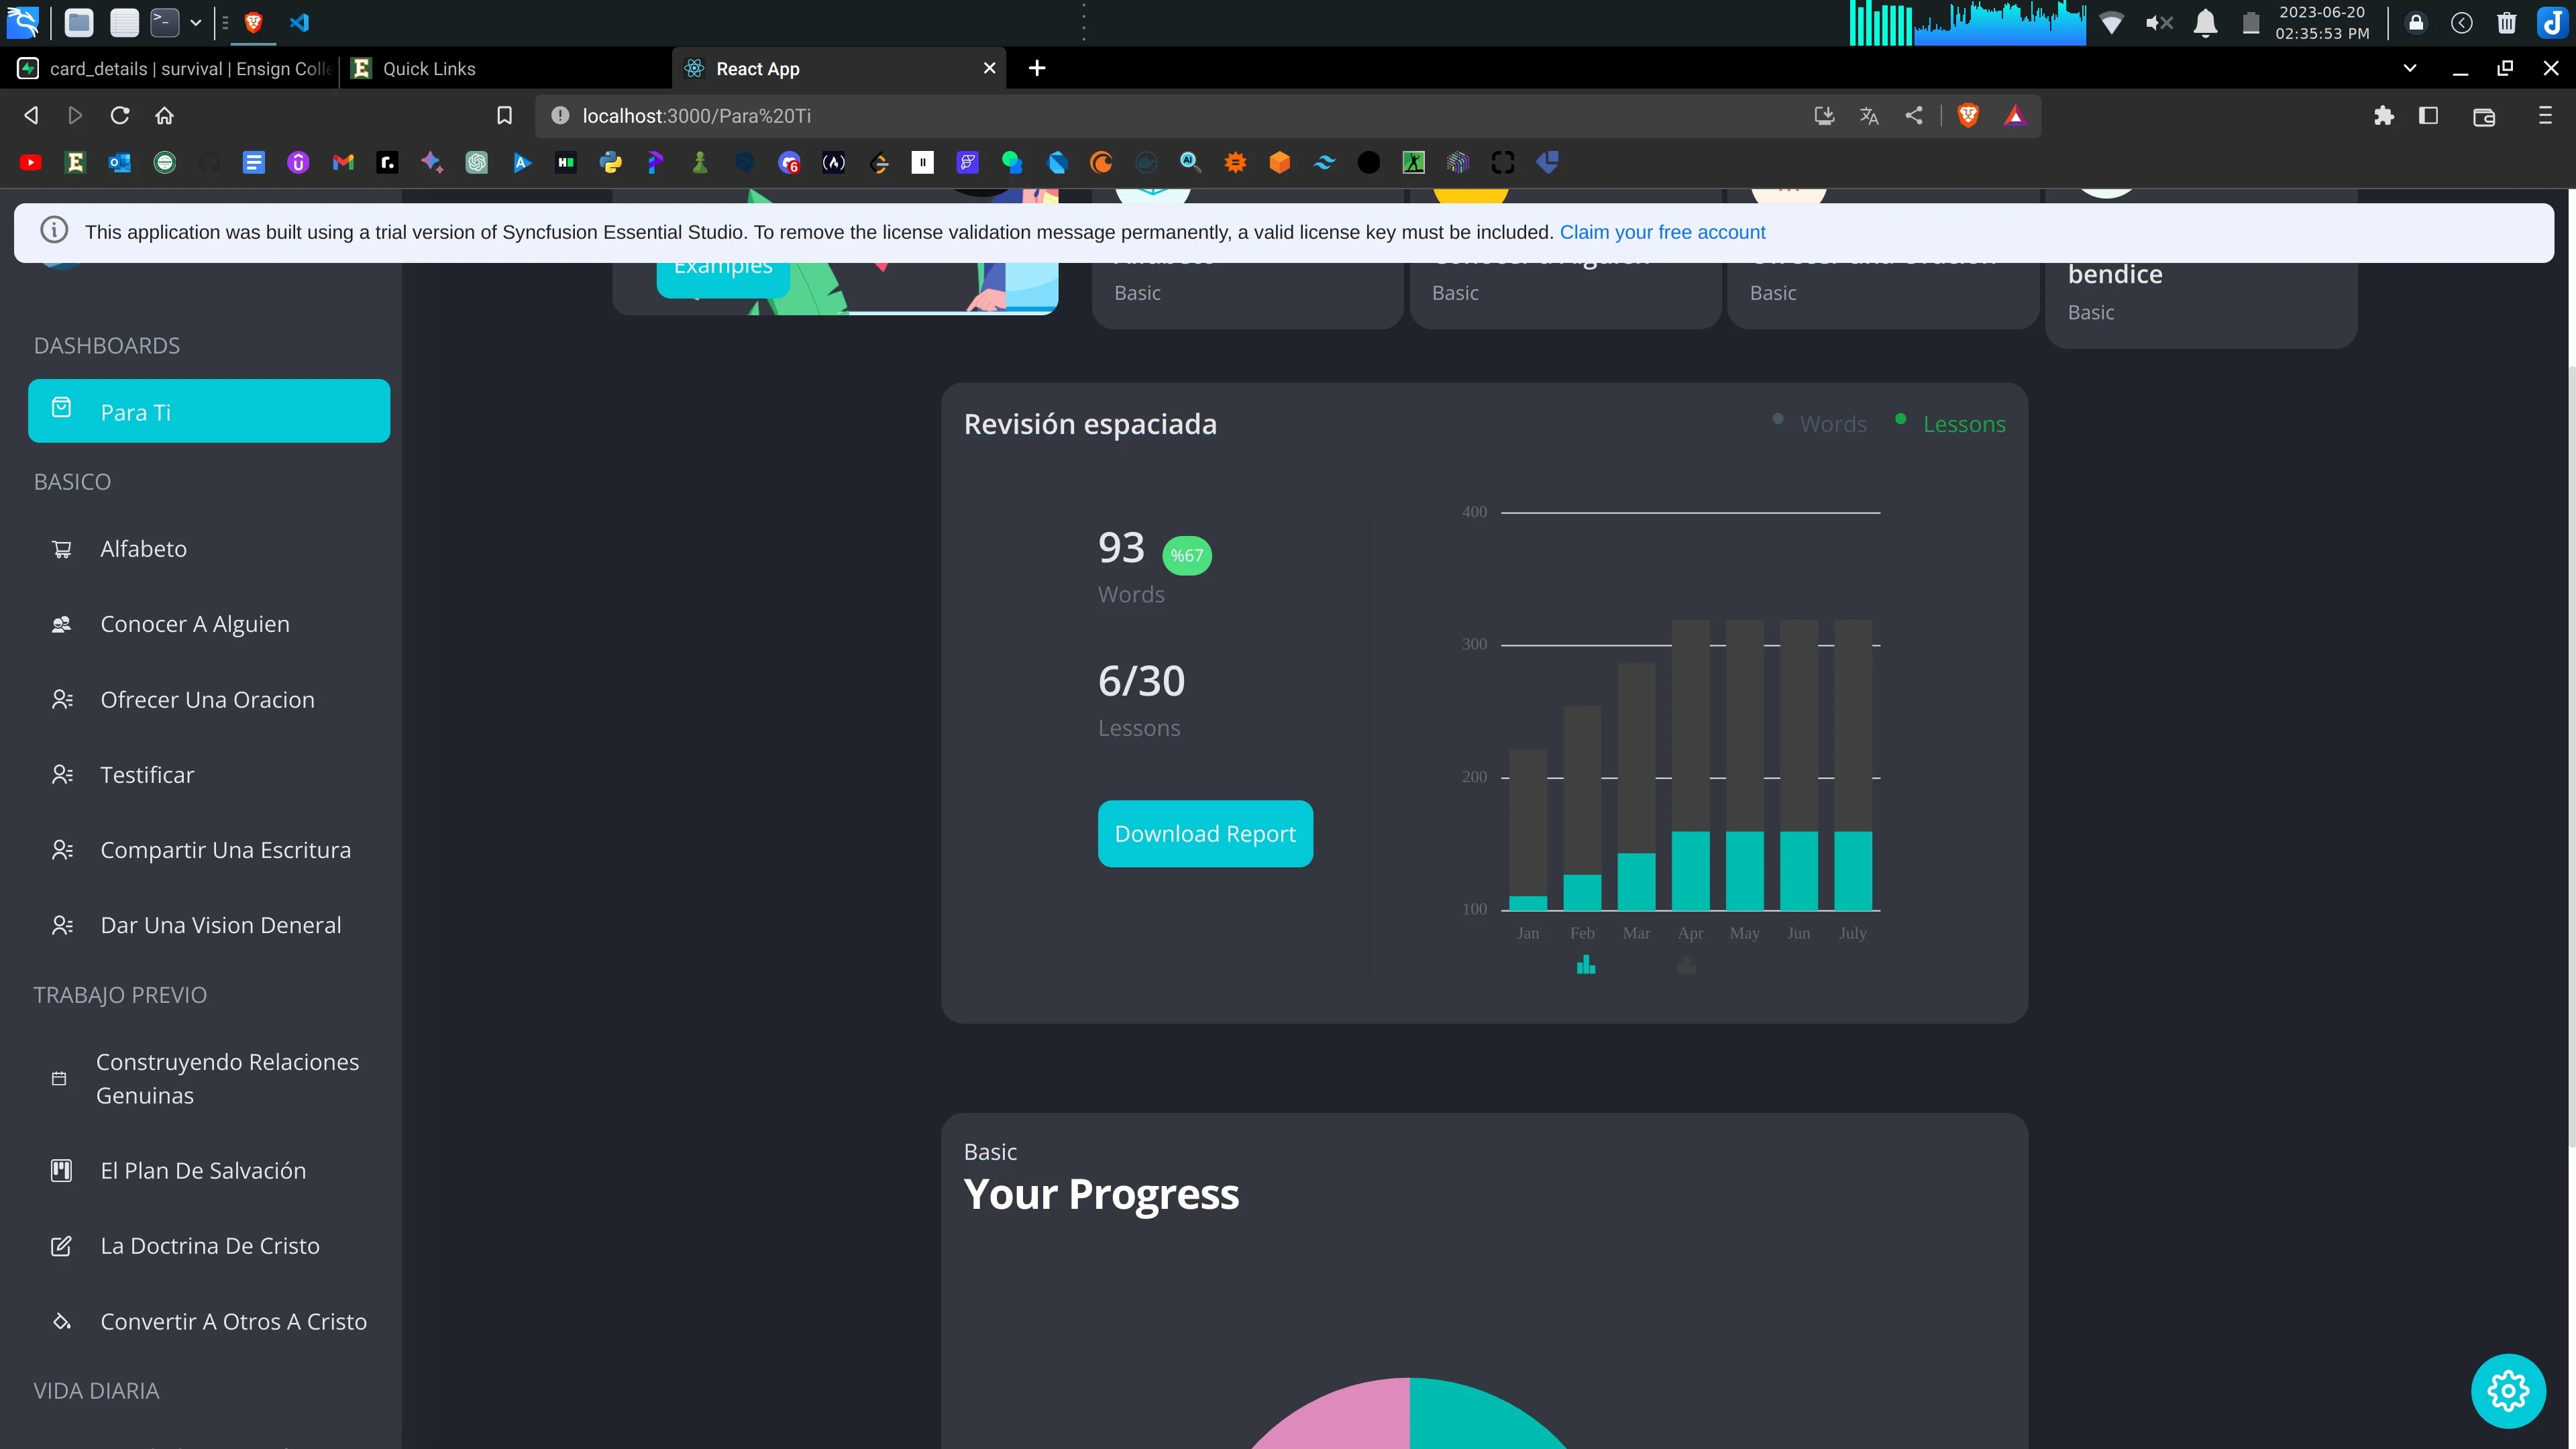2576x1449 pixels.
Task: Click the translate page icon
Action: pyautogui.click(x=1868, y=116)
